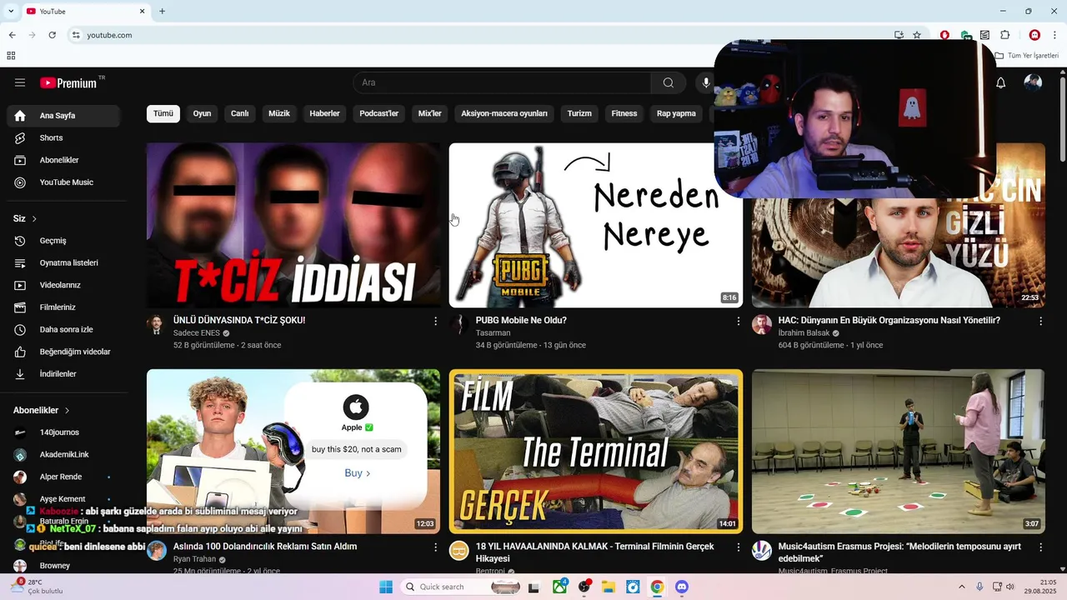Screen dimensions: 1067x600
Task: Open the YouTube hamburger guide menu
Action: pyautogui.click(x=20, y=82)
